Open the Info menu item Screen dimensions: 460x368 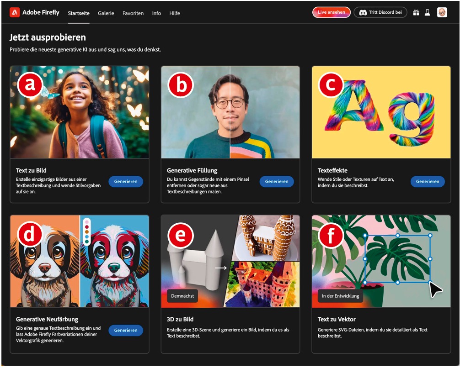pyautogui.click(x=156, y=13)
